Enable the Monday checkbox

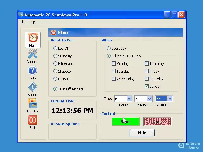click(x=114, y=63)
